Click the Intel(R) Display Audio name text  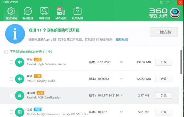(x=41, y=81)
